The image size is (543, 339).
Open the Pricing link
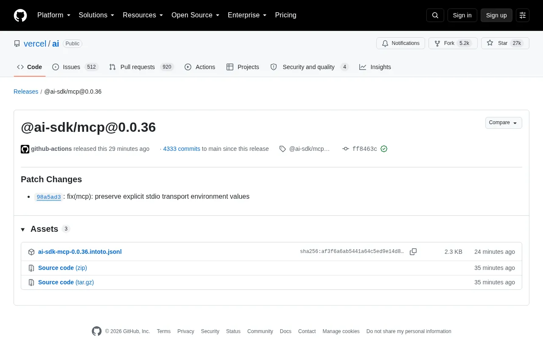point(285,15)
